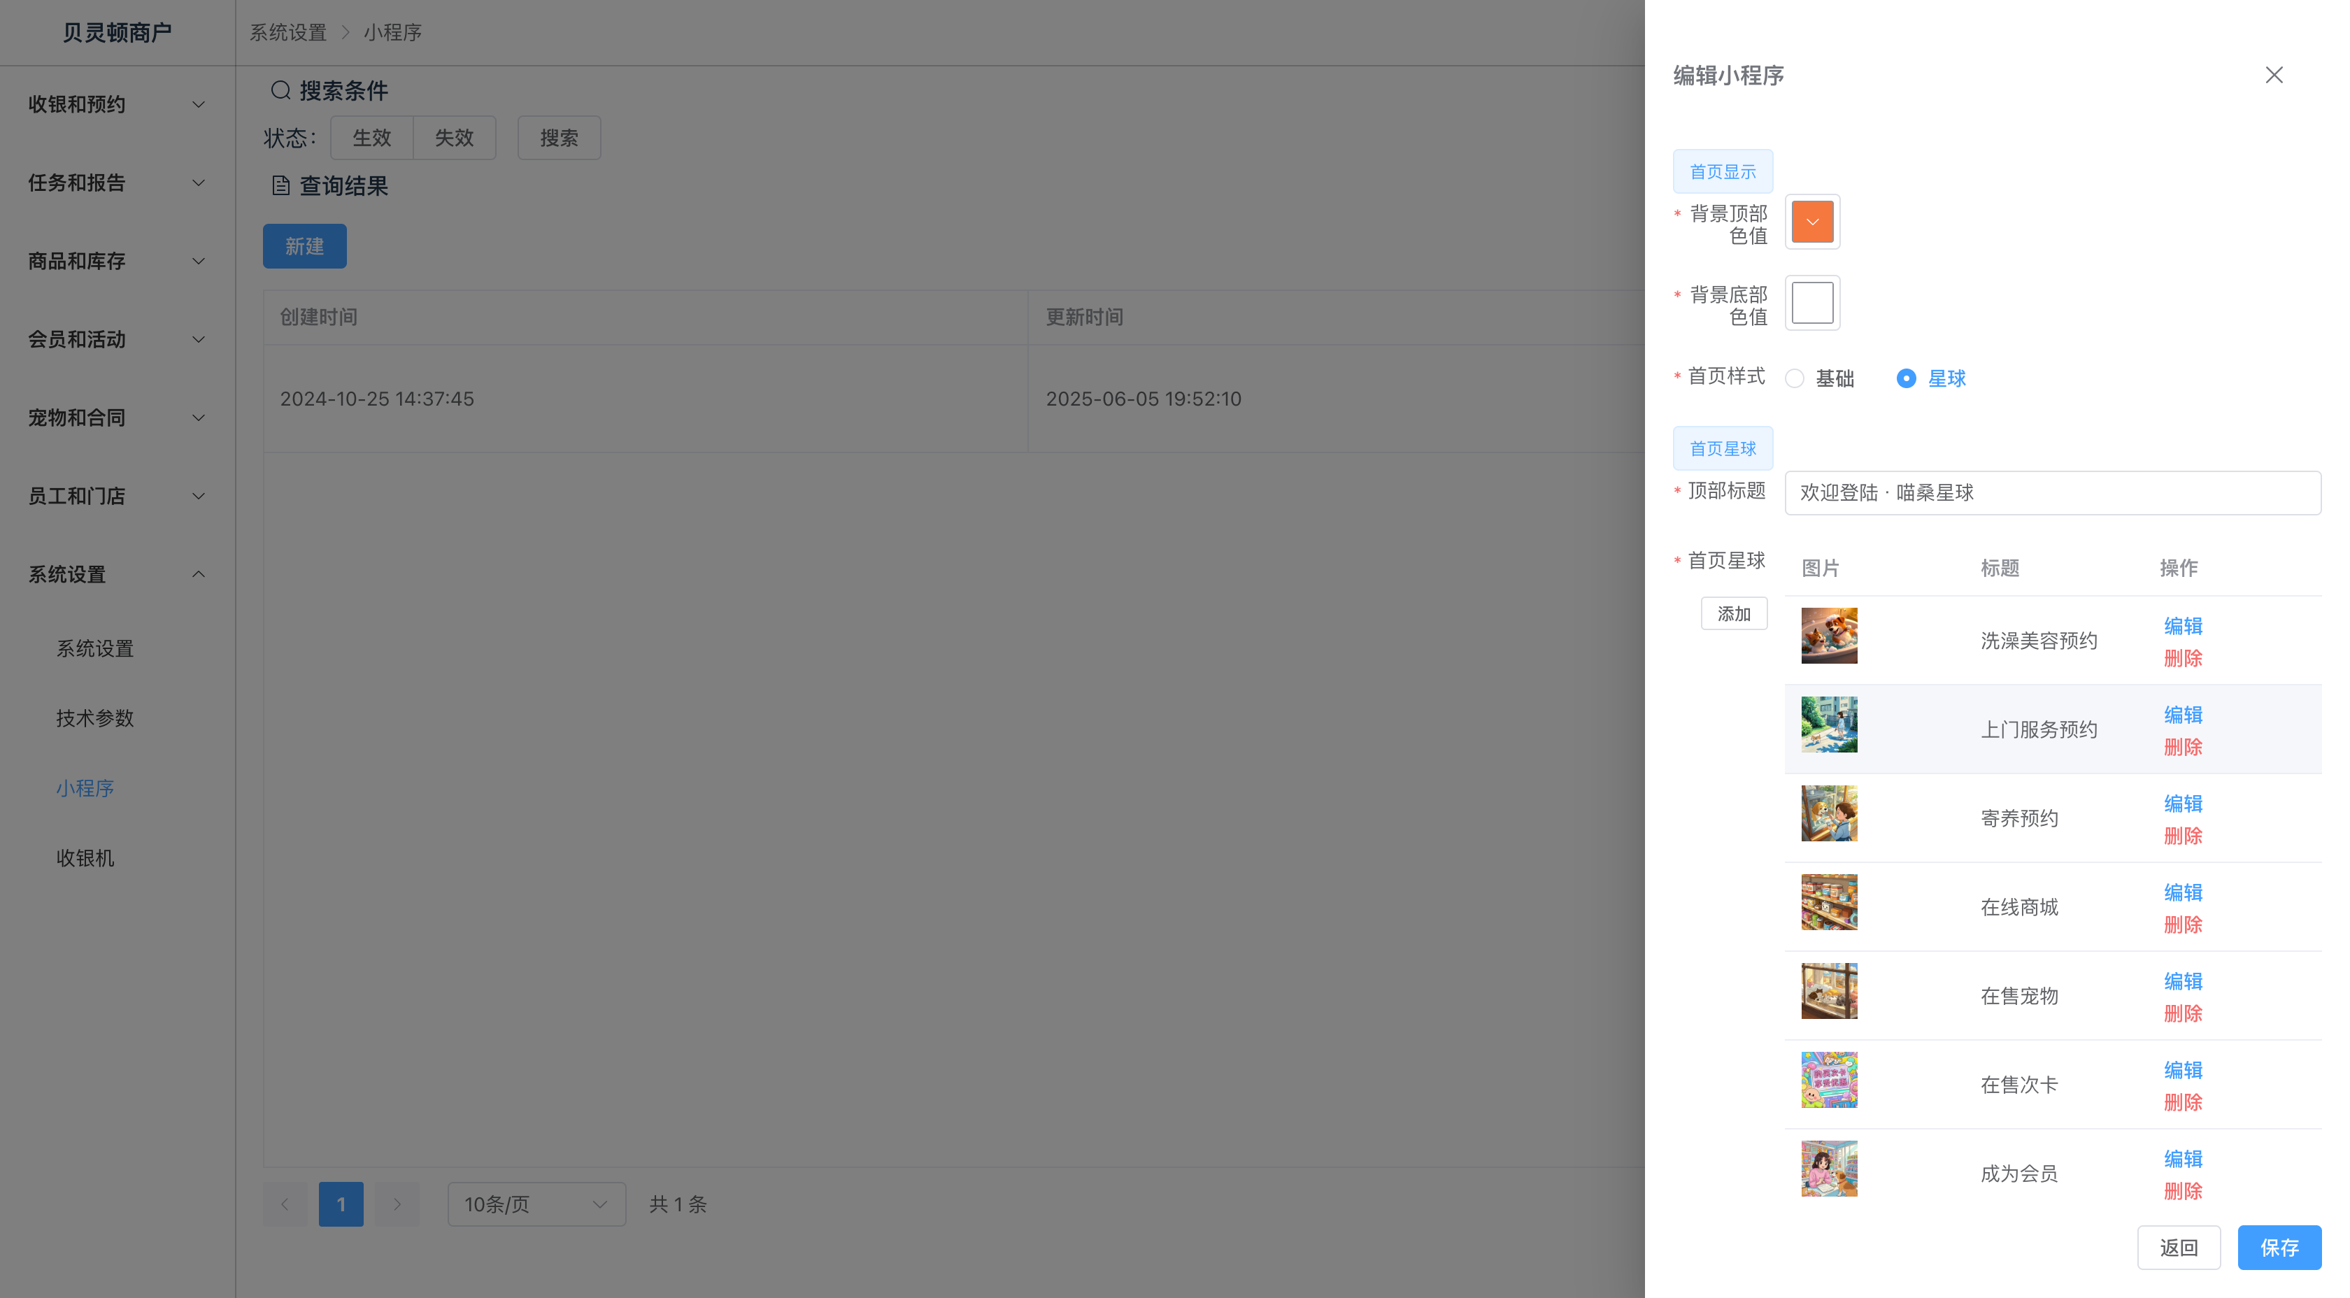Select the 基础 homepage style radio

tap(1795, 378)
